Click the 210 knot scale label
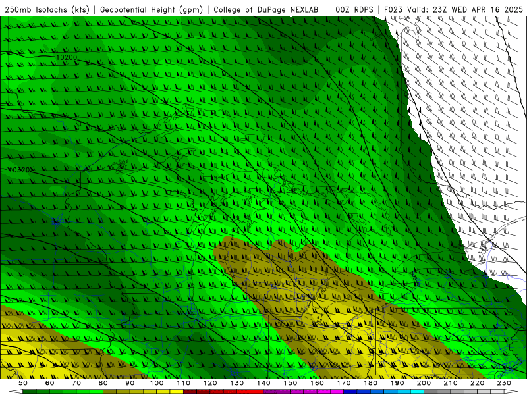527x395 pixels. click(x=451, y=383)
